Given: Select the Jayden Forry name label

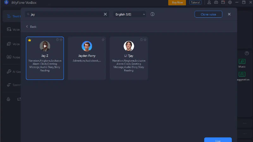Looking at the screenshot, I should tap(87, 56).
